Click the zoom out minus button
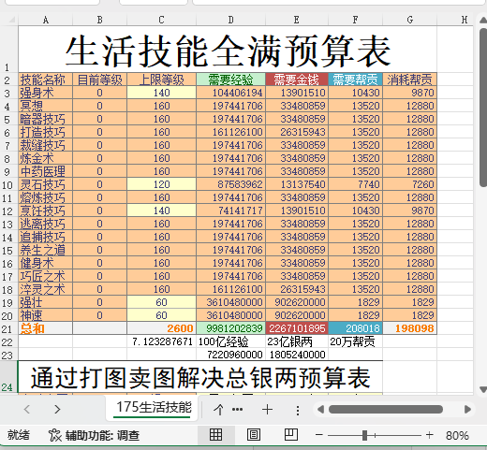The height and width of the screenshot is (450, 487). point(318,435)
